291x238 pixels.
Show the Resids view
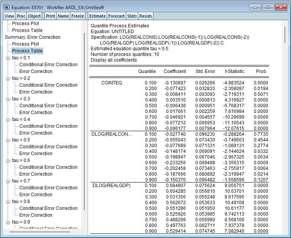point(145,16)
